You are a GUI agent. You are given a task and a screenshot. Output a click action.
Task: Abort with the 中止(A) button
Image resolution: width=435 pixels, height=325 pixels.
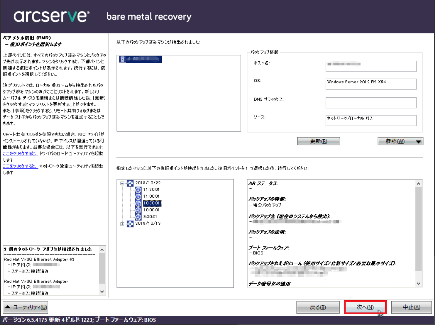point(411,307)
